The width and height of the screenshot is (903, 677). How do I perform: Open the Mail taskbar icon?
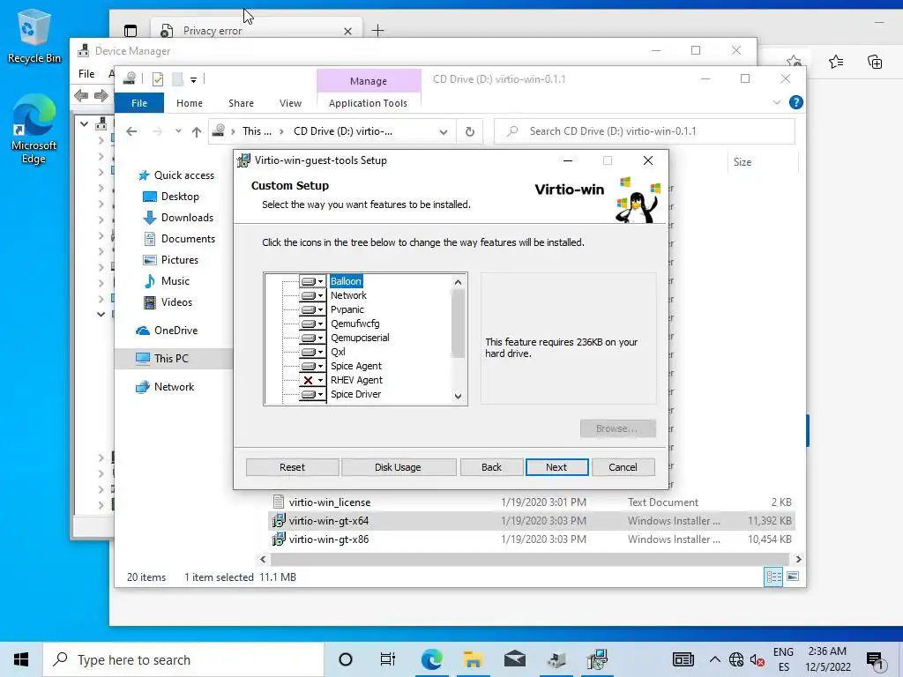click(514, 659)
